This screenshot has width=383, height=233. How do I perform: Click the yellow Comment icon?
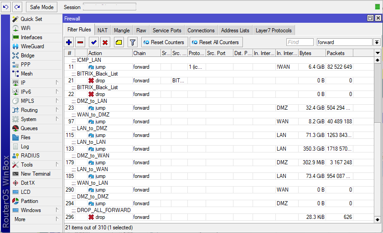tap(119, 42)
